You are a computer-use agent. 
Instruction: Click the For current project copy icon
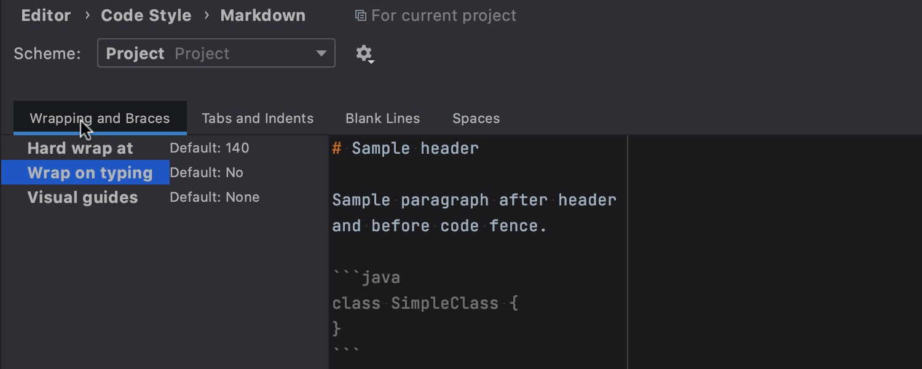[x=361, y=16]
